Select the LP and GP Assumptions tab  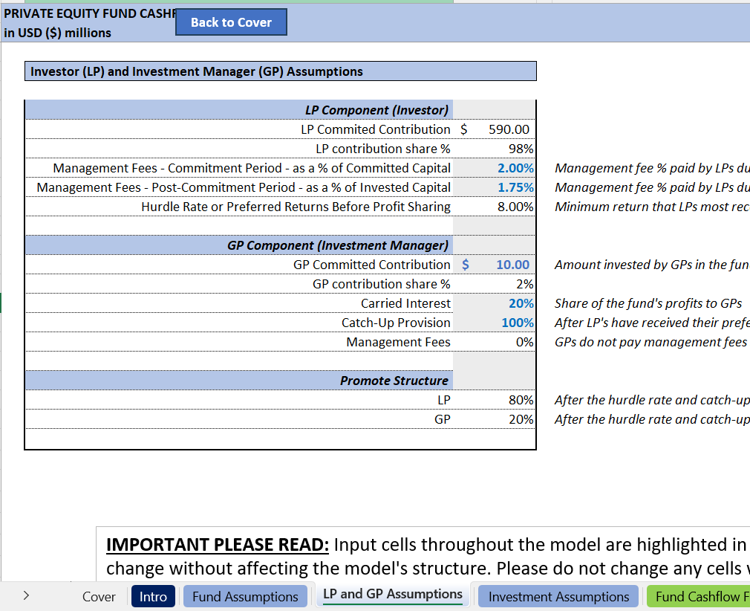393,594
